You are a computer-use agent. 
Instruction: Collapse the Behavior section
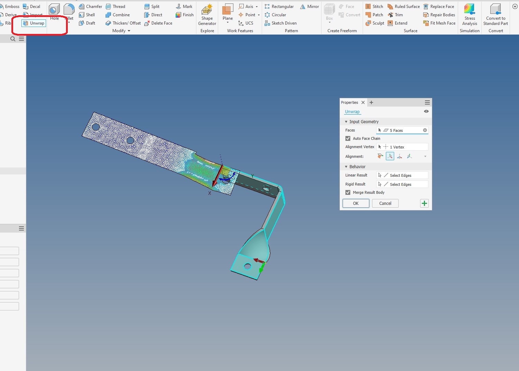click(346, 167)
